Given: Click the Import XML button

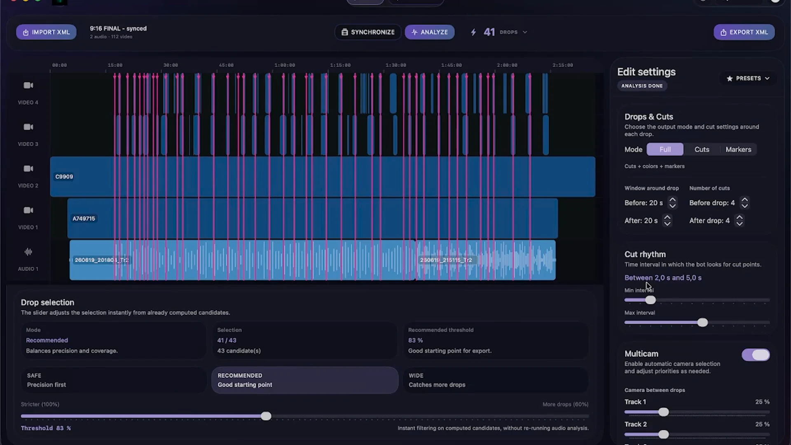Looking at the screenshot, I should coord(46,32).
